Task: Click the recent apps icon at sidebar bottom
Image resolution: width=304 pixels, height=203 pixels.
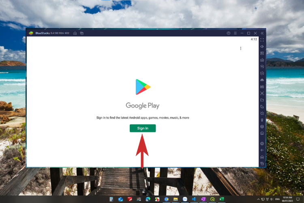Action: [262, 164]
